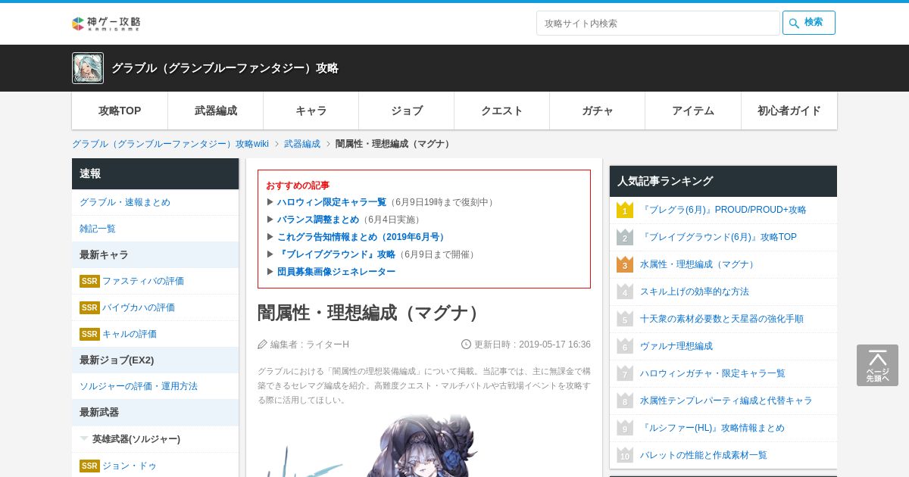The image size is (909, 477).
Task: Open ranking スキル上げの効率的な方法
Action: tap(695, 291)
